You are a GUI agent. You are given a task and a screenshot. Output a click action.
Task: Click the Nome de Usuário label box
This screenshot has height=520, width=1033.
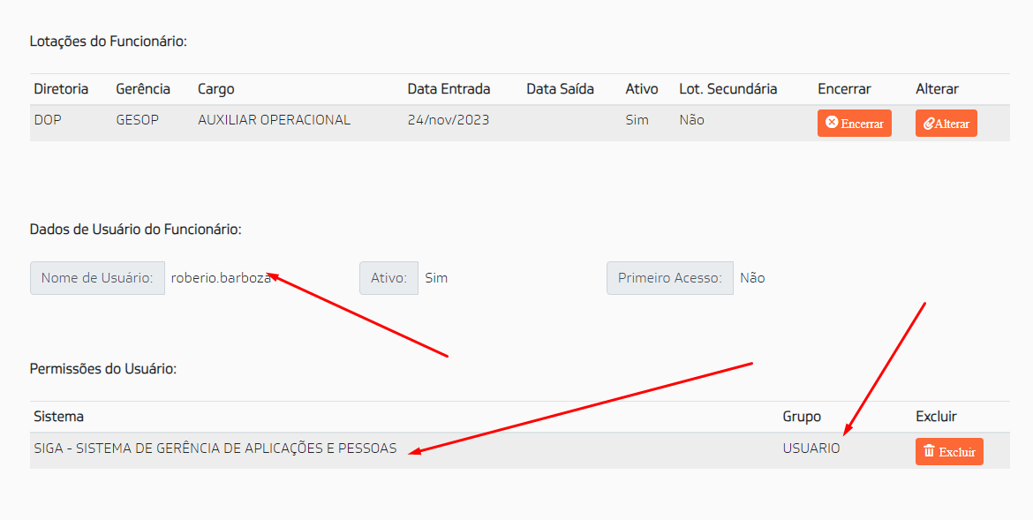(x=97, y=278)
